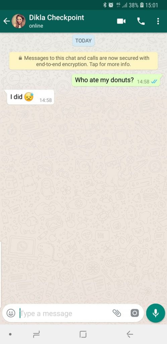Viewport: 167px width, 344px height.
Task: Tap the TODAY date label
Action: (x=83, y=41)
